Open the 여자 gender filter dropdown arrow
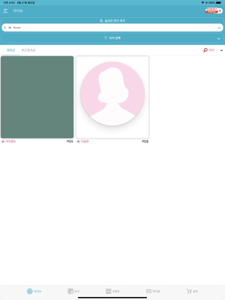225x300 pixels. click(x=221, y=50)
